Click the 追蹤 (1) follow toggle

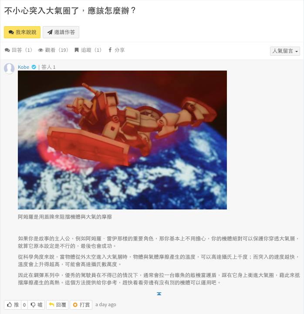(88, 50)
